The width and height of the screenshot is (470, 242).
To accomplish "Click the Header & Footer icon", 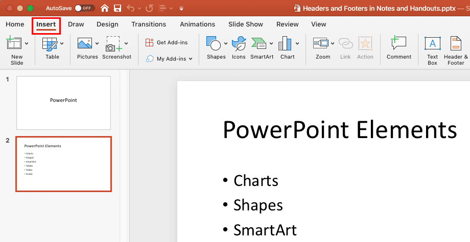I will [456, 44].
